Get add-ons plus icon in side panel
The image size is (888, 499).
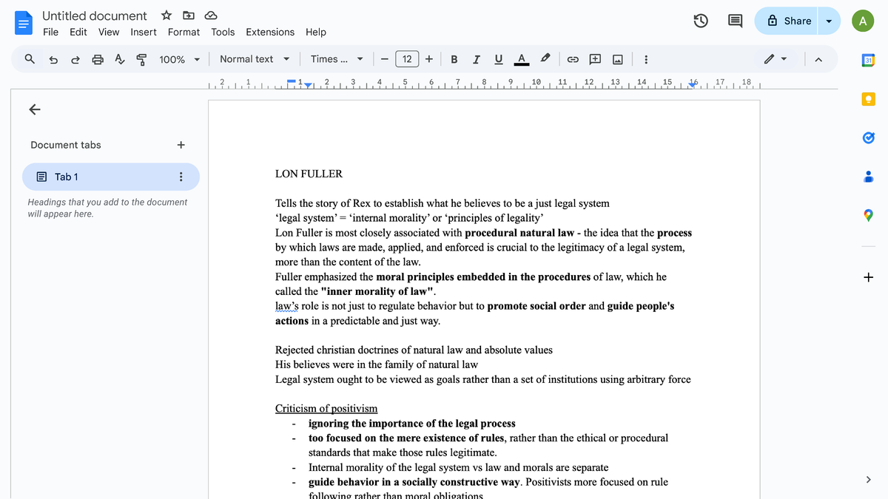pyautogui.click(x=869, y=277)
